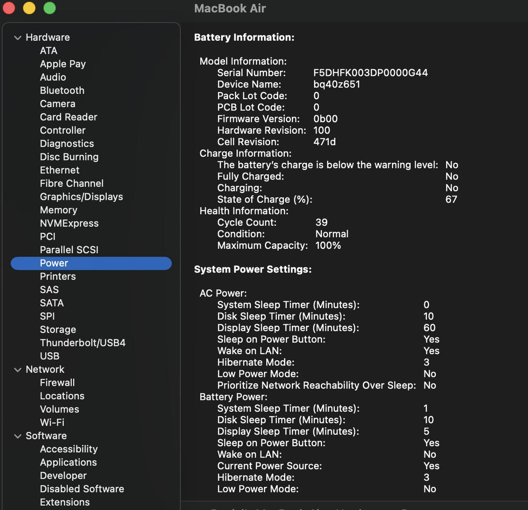Open Wi-Fi under Network
This screenshot has height=510, width=528.
point(52,423)
